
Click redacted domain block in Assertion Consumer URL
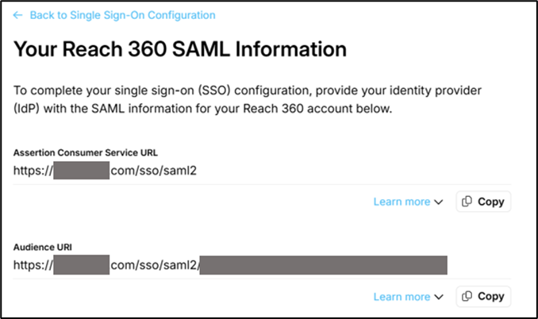point(81,169)
